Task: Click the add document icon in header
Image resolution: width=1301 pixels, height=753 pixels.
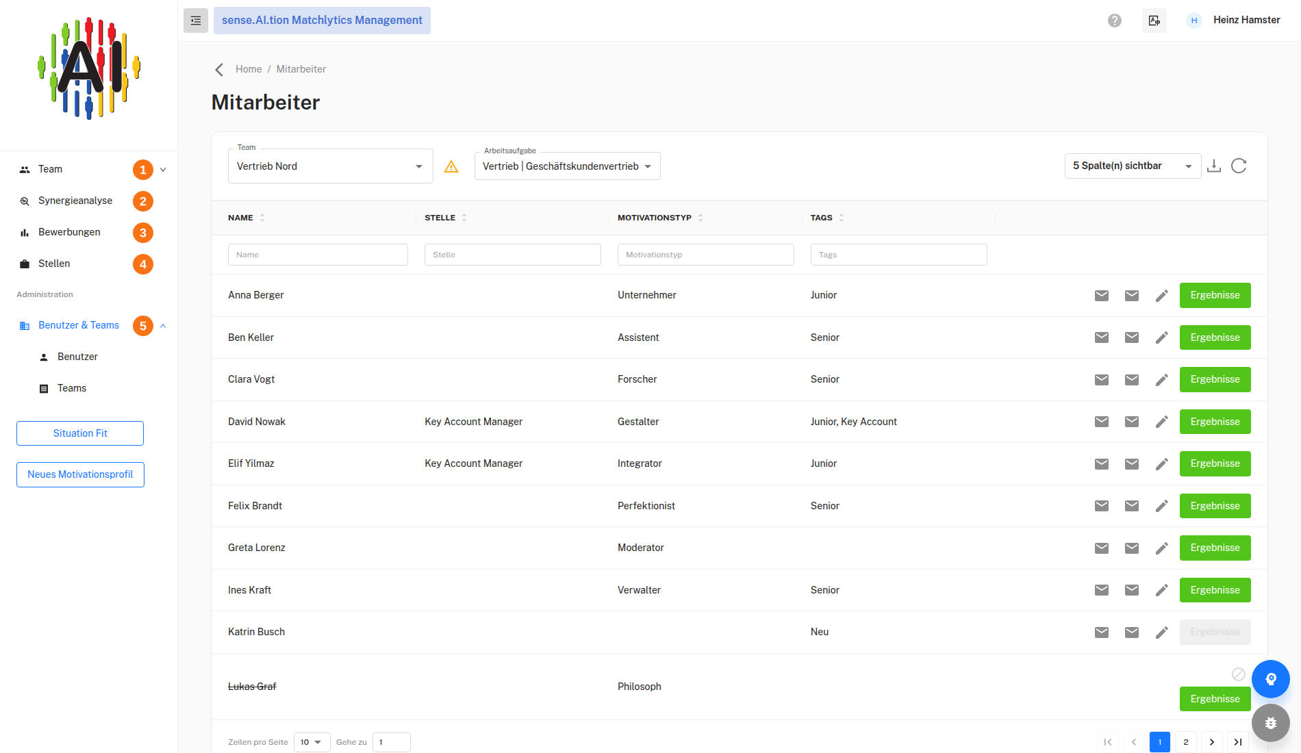Action: point(1154,21)
